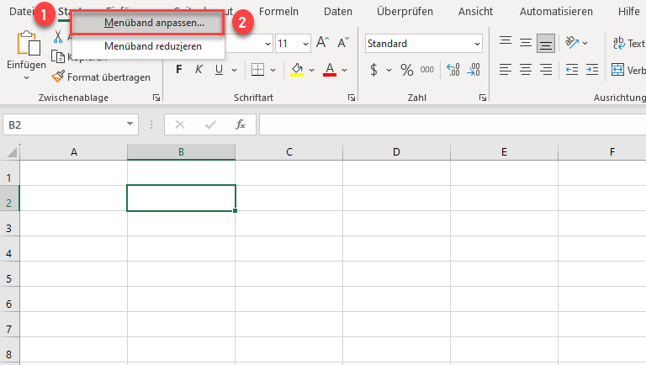Center text horizontally icon
Viewport: 646px width, 365px height.
coord(525,69)
